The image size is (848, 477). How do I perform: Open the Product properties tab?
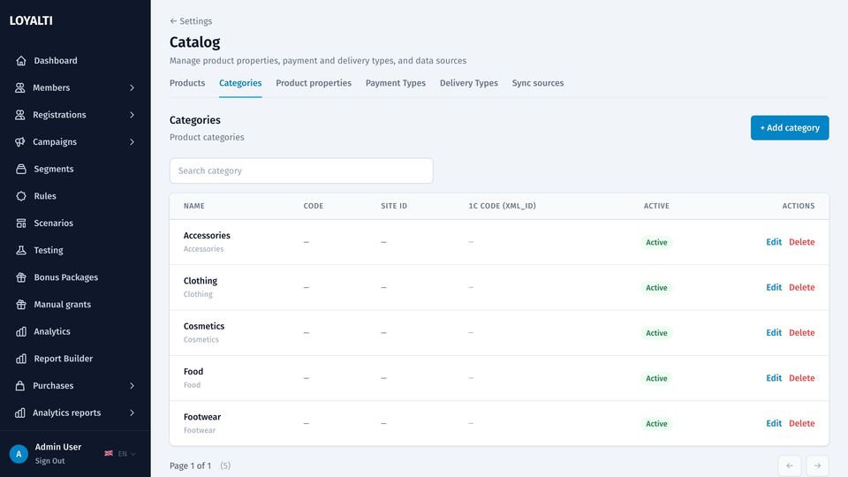click(x=314, y=83)
